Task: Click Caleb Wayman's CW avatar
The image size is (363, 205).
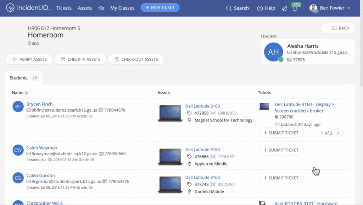Action: (x=18, y=150)
